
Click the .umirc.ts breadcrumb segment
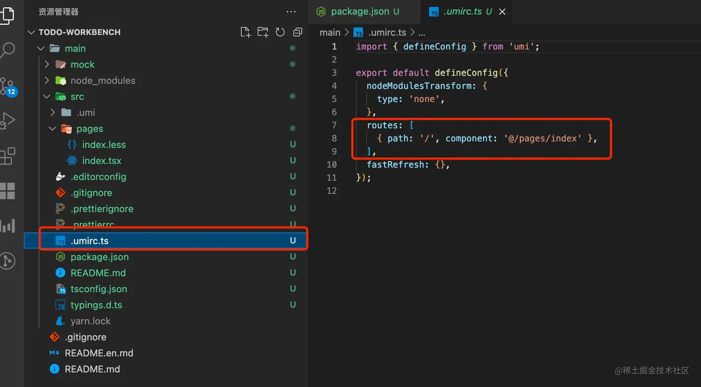point(380,32)
